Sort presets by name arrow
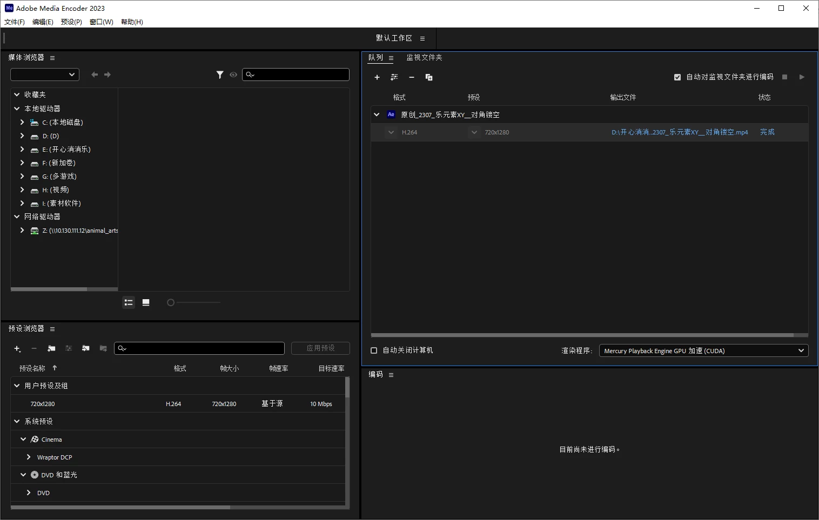The image size is (819, 520). (x=55, y=368)
